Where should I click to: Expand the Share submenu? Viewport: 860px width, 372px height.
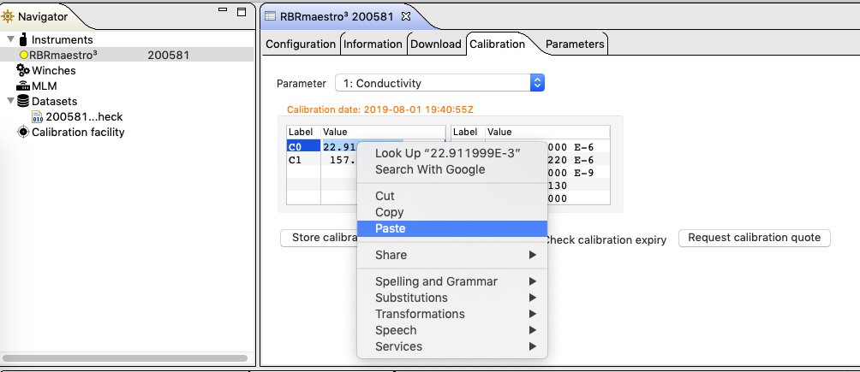(x=451, y=255)
